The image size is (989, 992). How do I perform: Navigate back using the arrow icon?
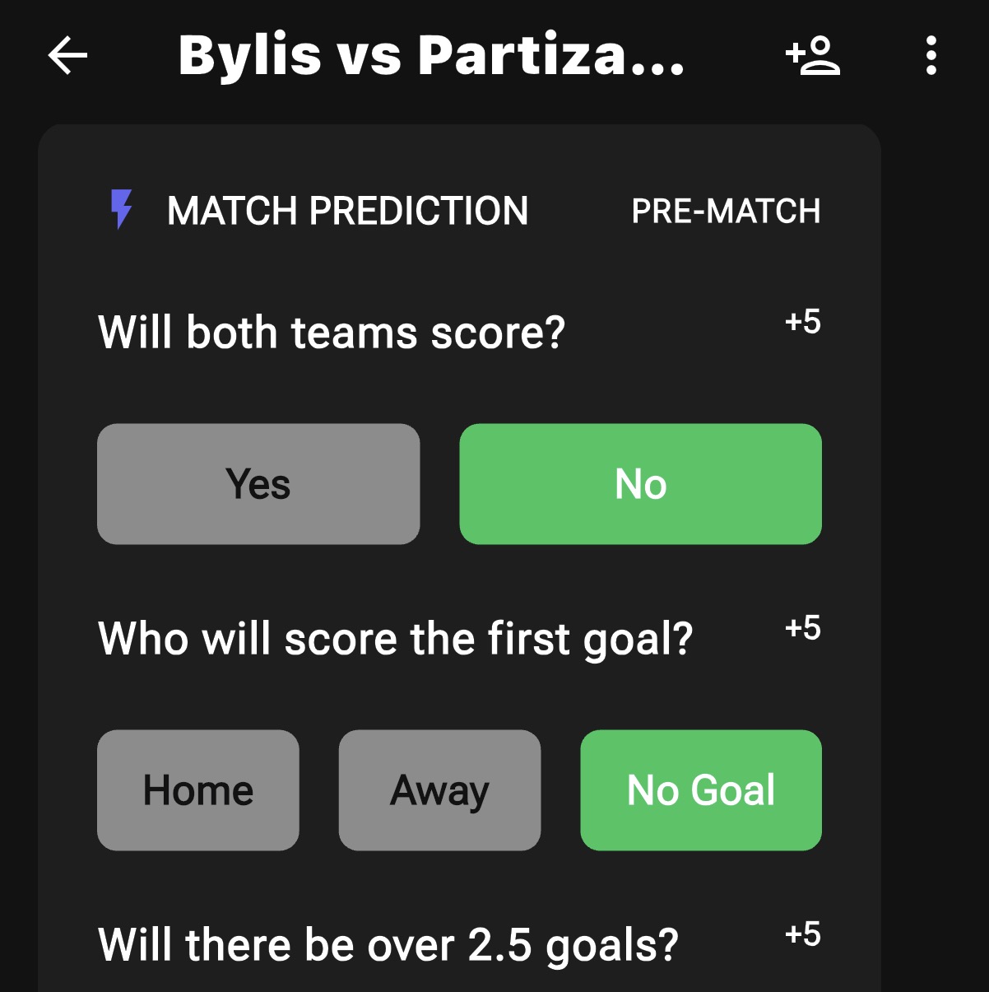pos(66,56)
